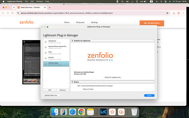Screen dimensions: 189x118
Task: Close the Select Services - Zenfolio tab
Action: [45, 7]
